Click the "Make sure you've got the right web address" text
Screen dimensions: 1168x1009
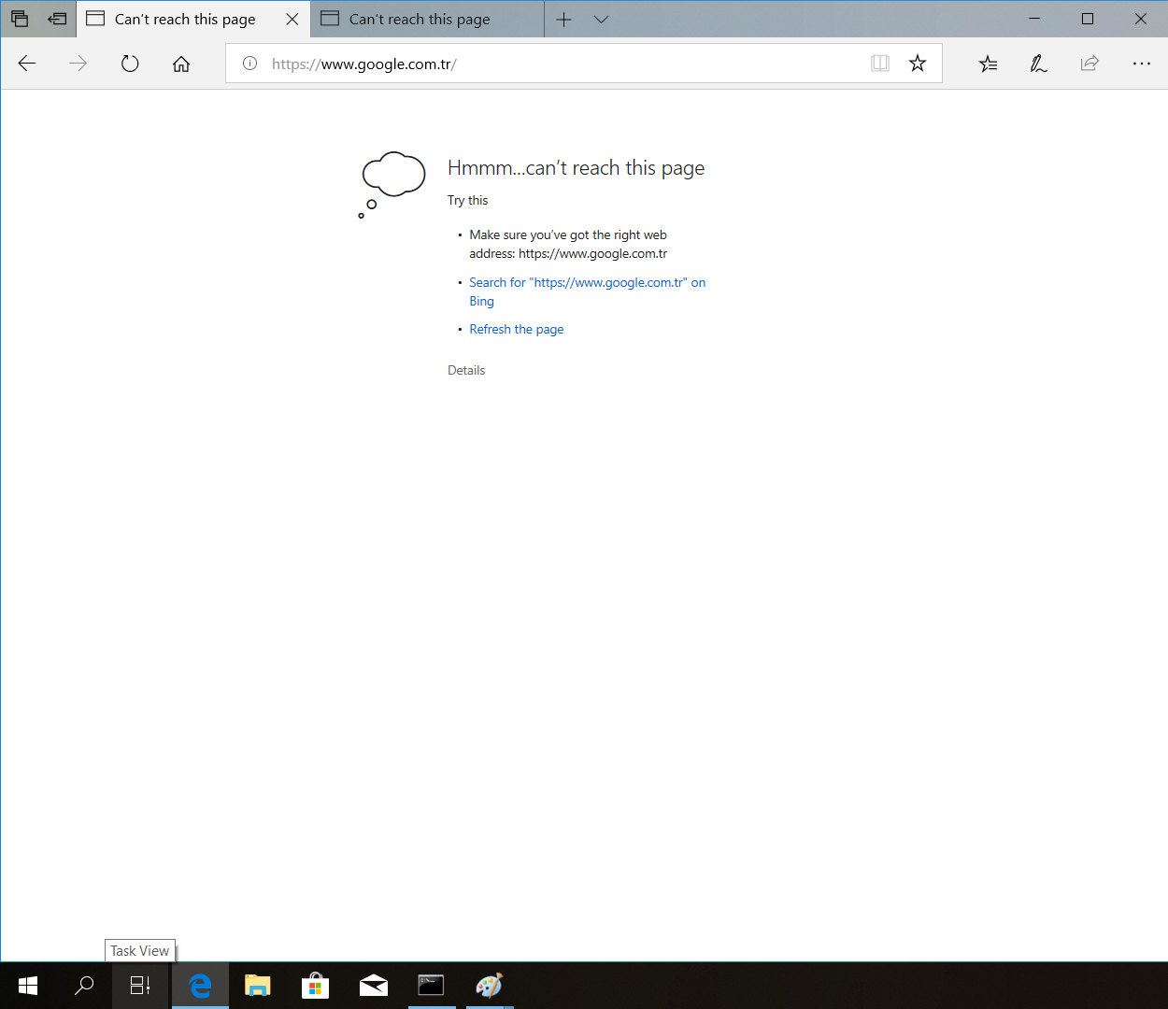tap(568, 244)
